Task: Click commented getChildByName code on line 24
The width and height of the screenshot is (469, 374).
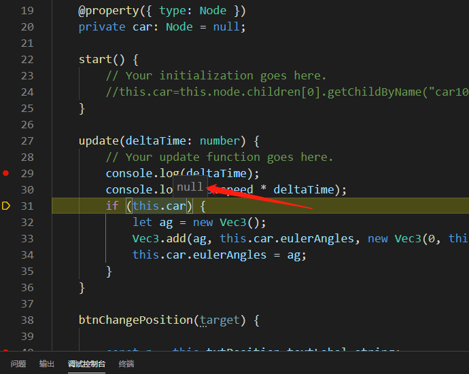Action: click(x=287, y=92)
